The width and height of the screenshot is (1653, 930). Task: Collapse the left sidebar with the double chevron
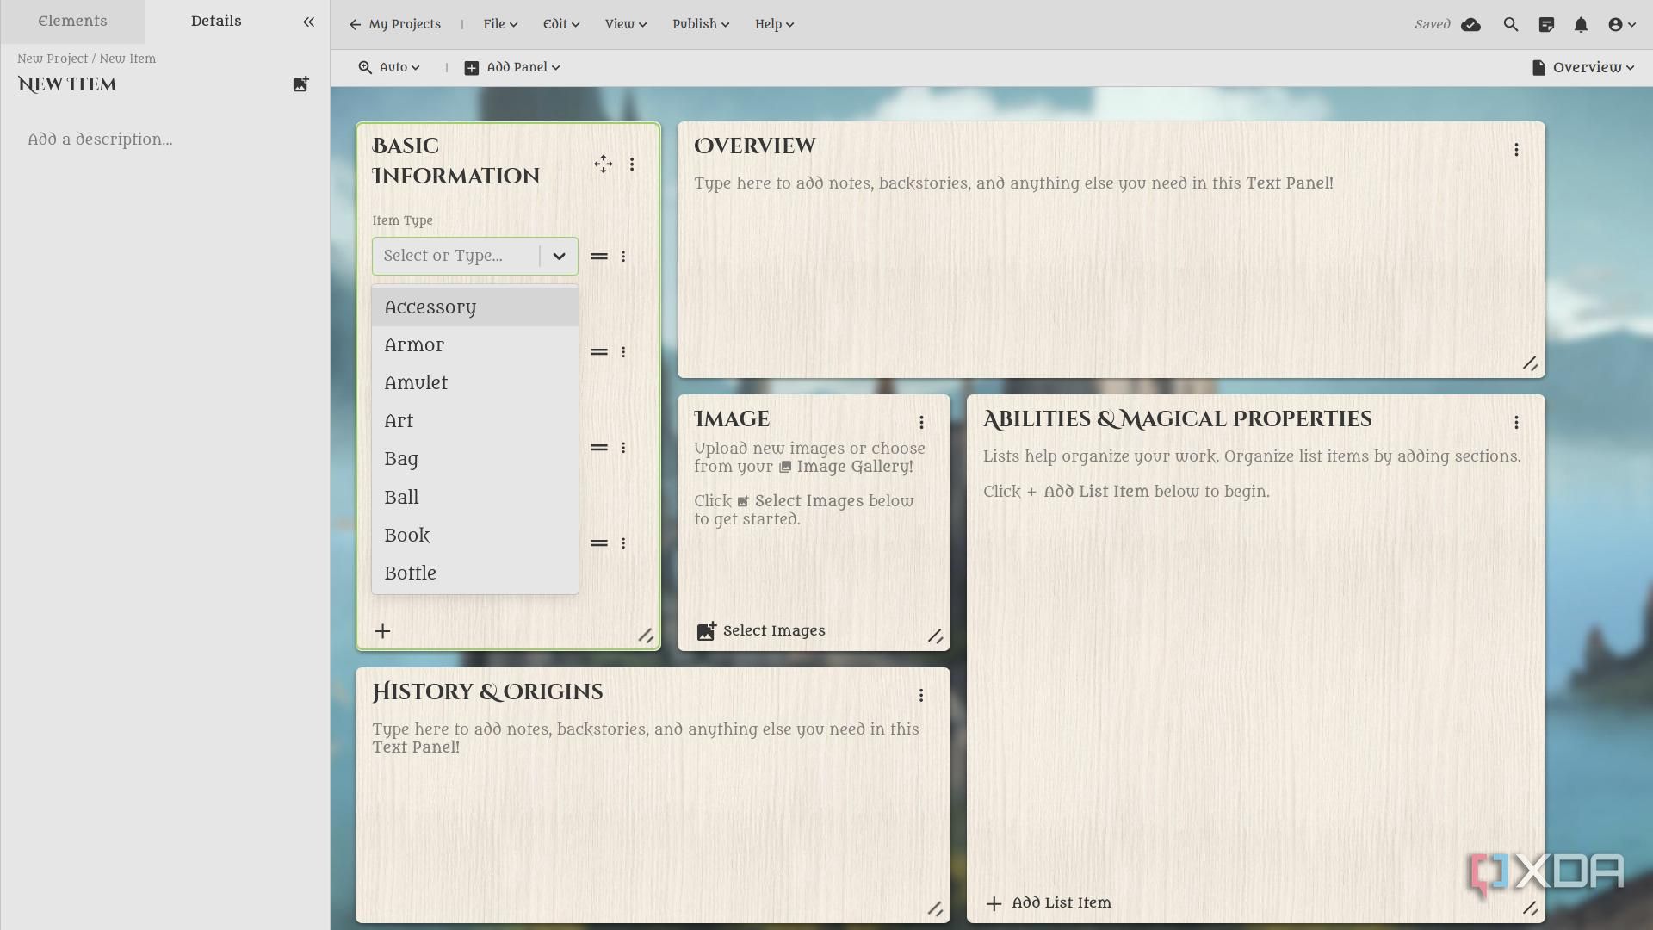pyautogui.click(x=308, y=22)
